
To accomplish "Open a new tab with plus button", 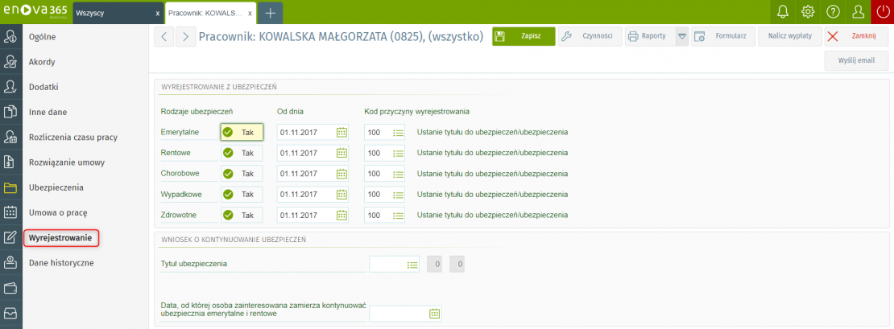I will tap(270, 13).
